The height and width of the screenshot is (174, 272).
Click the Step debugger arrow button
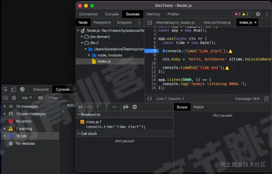coord(115,107)
